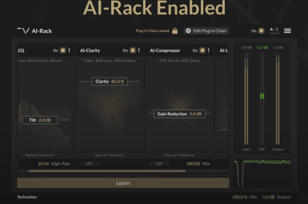This screenshot has height=204, width=308.
Task: Click the AI-Compressor 100.0% Mix value
Action: tap(193, 163)
